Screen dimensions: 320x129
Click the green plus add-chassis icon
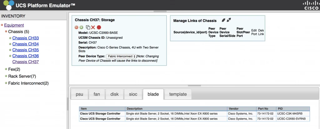[81, 27]
